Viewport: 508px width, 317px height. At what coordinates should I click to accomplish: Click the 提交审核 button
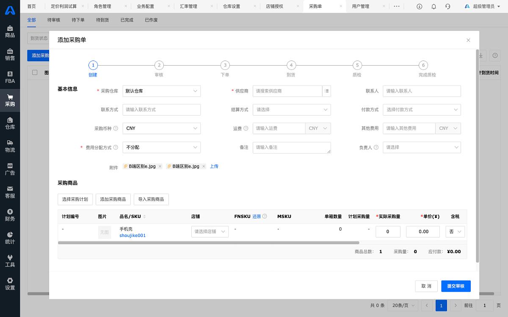(x=456, y=286)
